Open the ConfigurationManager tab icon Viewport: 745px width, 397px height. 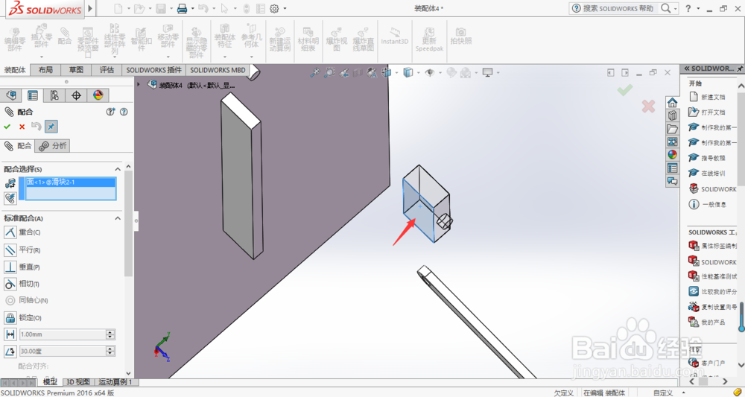(x=54, y=95)
